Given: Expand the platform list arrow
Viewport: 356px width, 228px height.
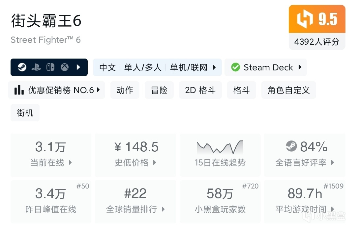Looking at the screenshot, I should (78, 67).
